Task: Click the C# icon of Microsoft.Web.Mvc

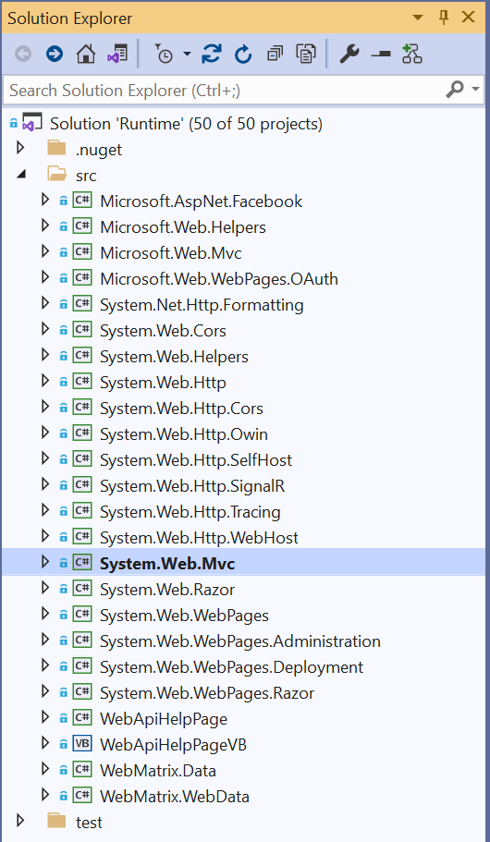Action: coord(81,252)
